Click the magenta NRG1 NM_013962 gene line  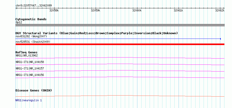point(120,58)
